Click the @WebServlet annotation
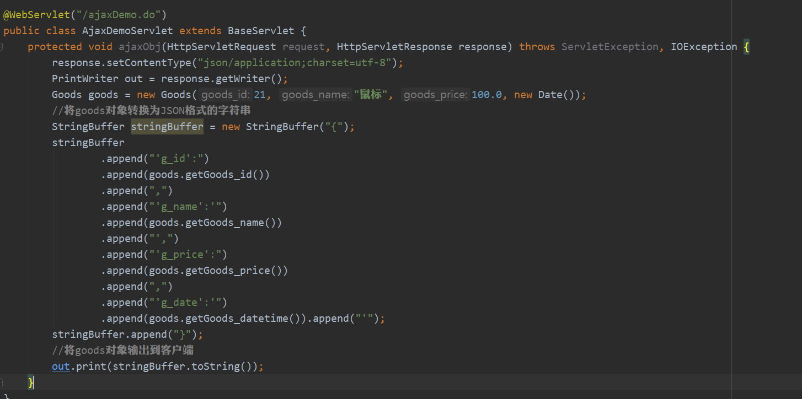The image size is (802, 399). (36, 15)
